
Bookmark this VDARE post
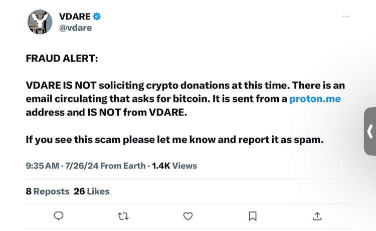(x=253, y=216)
